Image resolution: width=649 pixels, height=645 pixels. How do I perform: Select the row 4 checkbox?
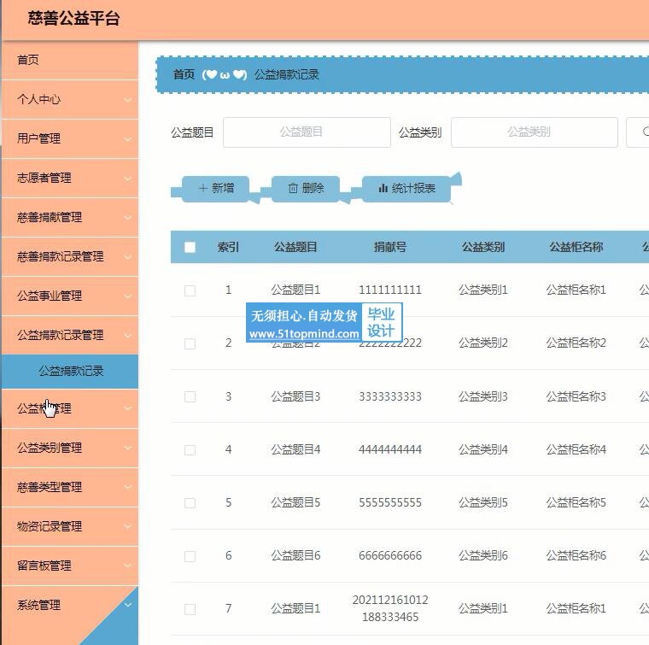click(190, 449)
